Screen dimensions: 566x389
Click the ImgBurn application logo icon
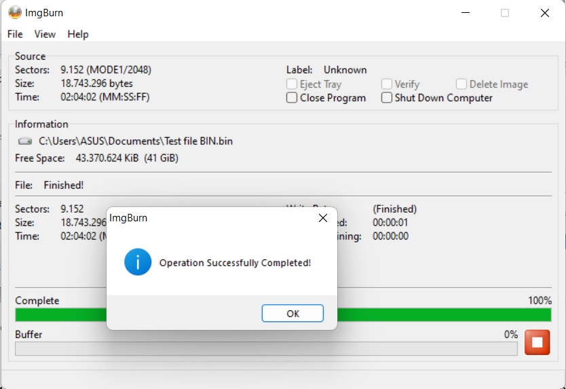[15, 13]
